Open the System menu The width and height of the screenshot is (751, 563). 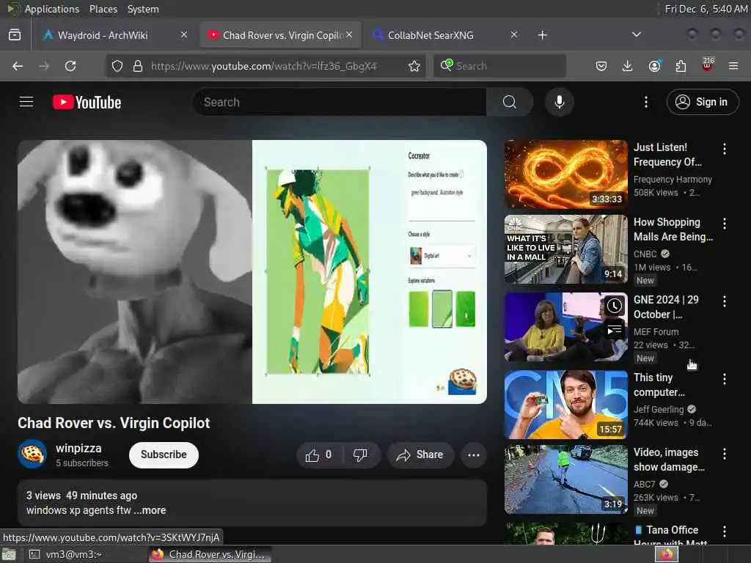[x=143, y=9]
